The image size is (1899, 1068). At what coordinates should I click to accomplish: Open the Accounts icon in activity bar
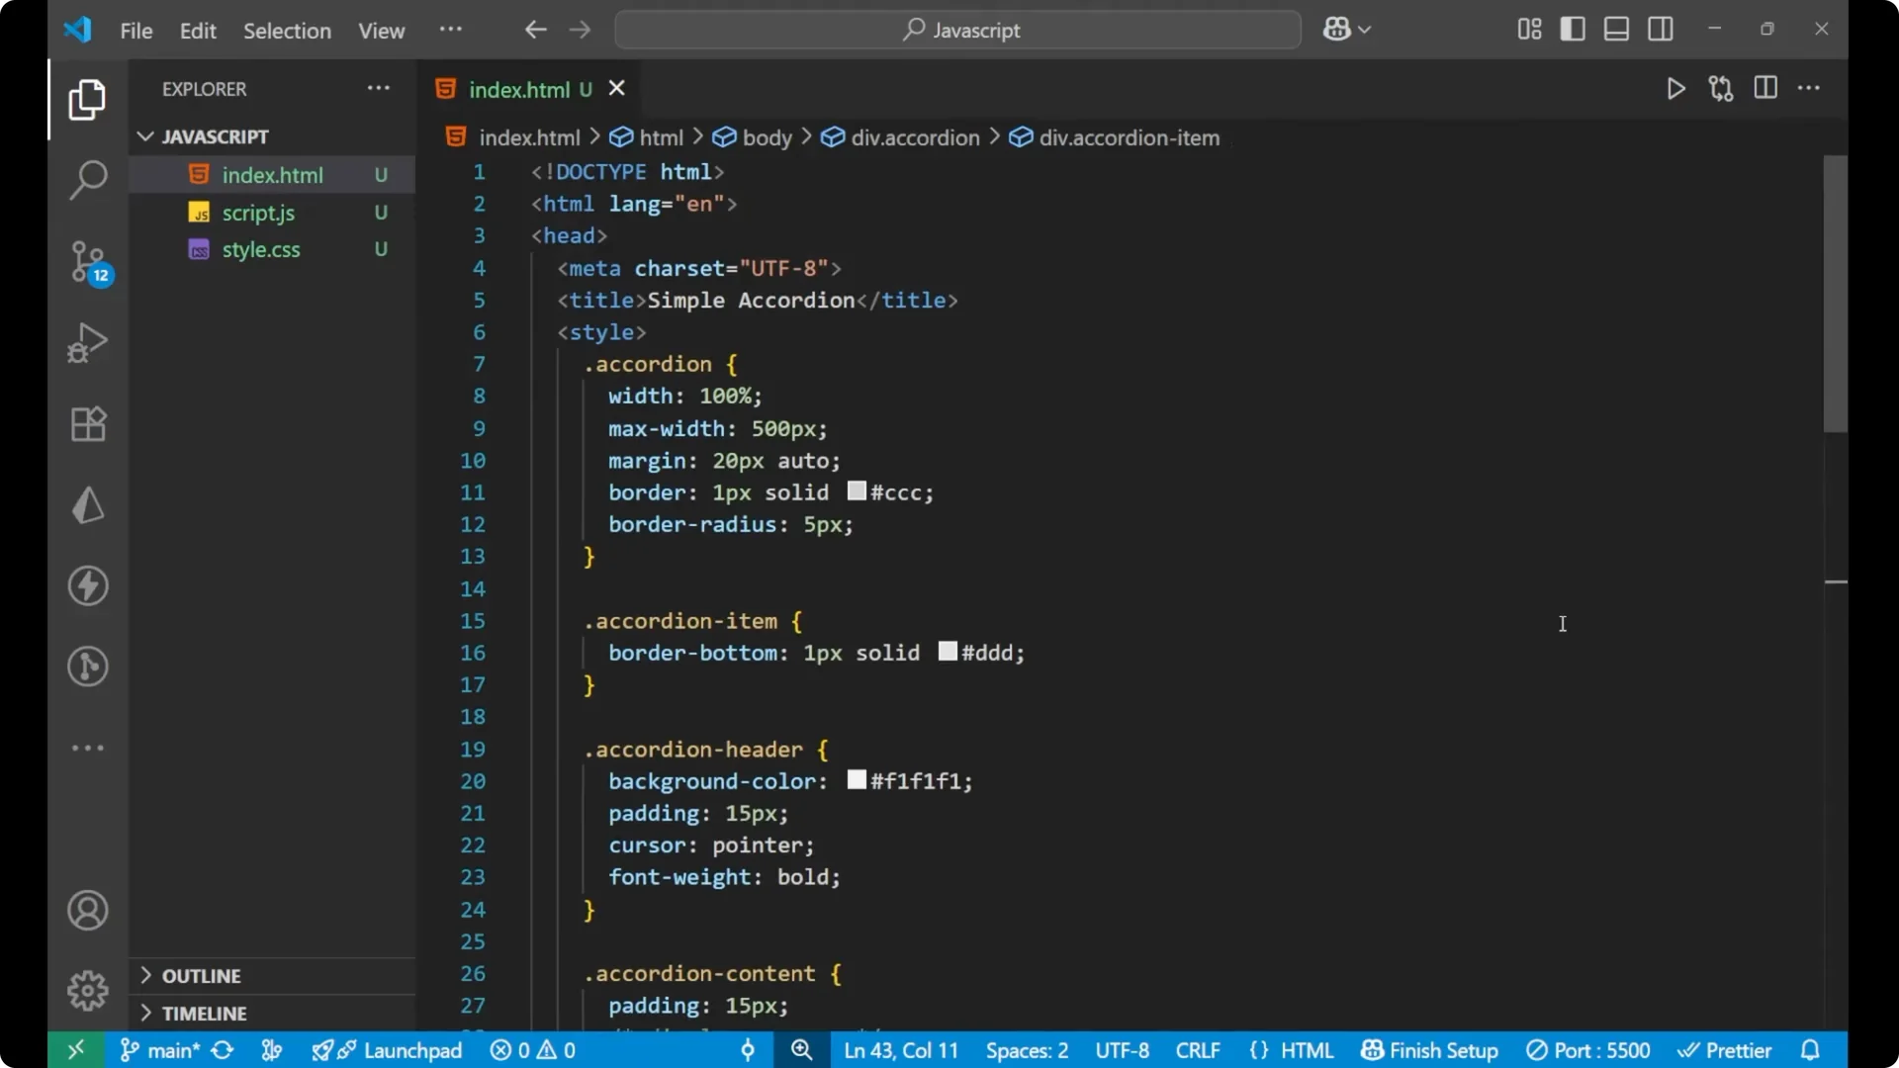[x=88, y=910]
